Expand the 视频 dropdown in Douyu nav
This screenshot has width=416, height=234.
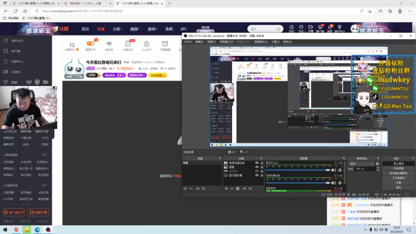[x=135, y=29]
